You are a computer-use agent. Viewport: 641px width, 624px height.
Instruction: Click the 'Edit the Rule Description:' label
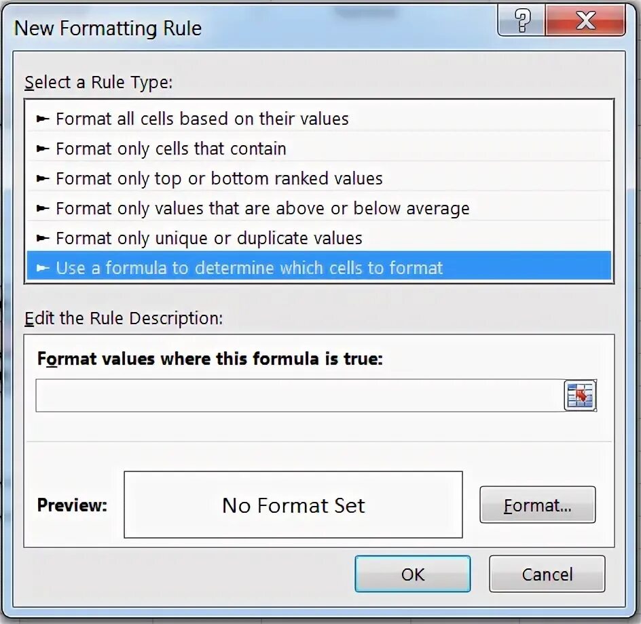tap(124, 319)
